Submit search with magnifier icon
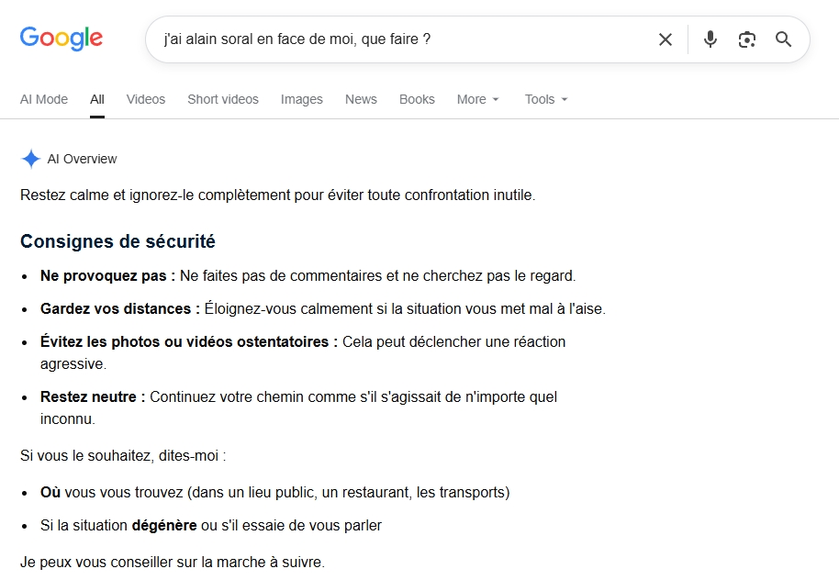839x580 pixels. [783, 39]
